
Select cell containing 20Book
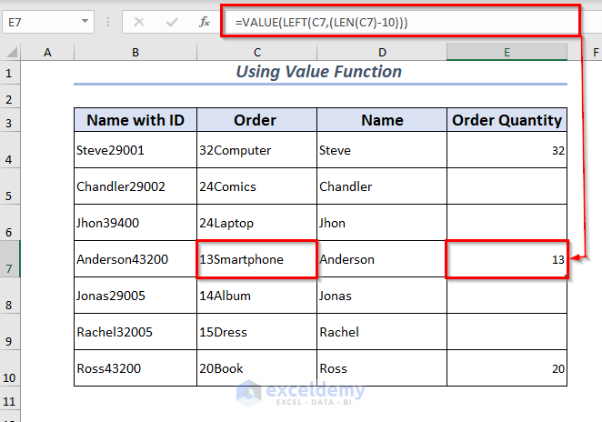pos(256,367)
